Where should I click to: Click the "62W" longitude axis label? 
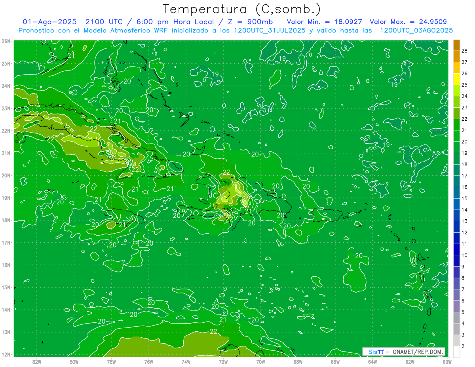click(410, 361)
